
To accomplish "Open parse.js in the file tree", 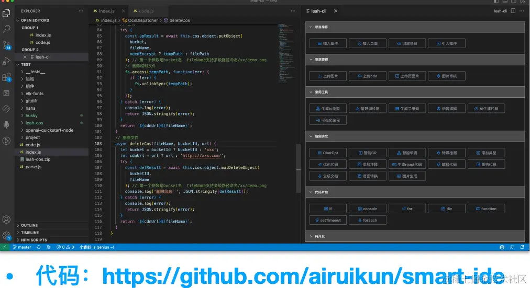I will (x=52, y=167).
